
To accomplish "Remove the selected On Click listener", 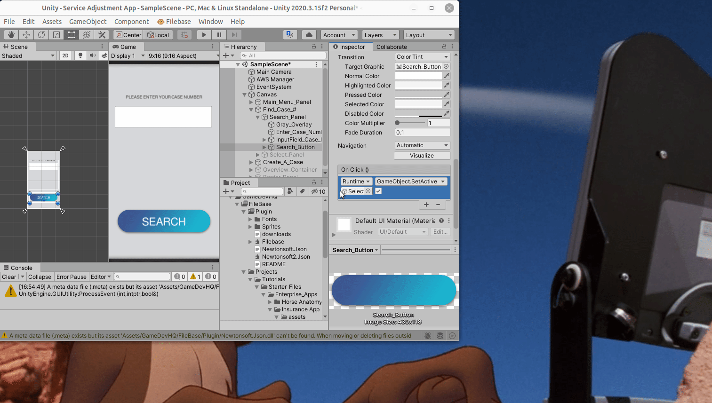I will (x=438, y=205).
